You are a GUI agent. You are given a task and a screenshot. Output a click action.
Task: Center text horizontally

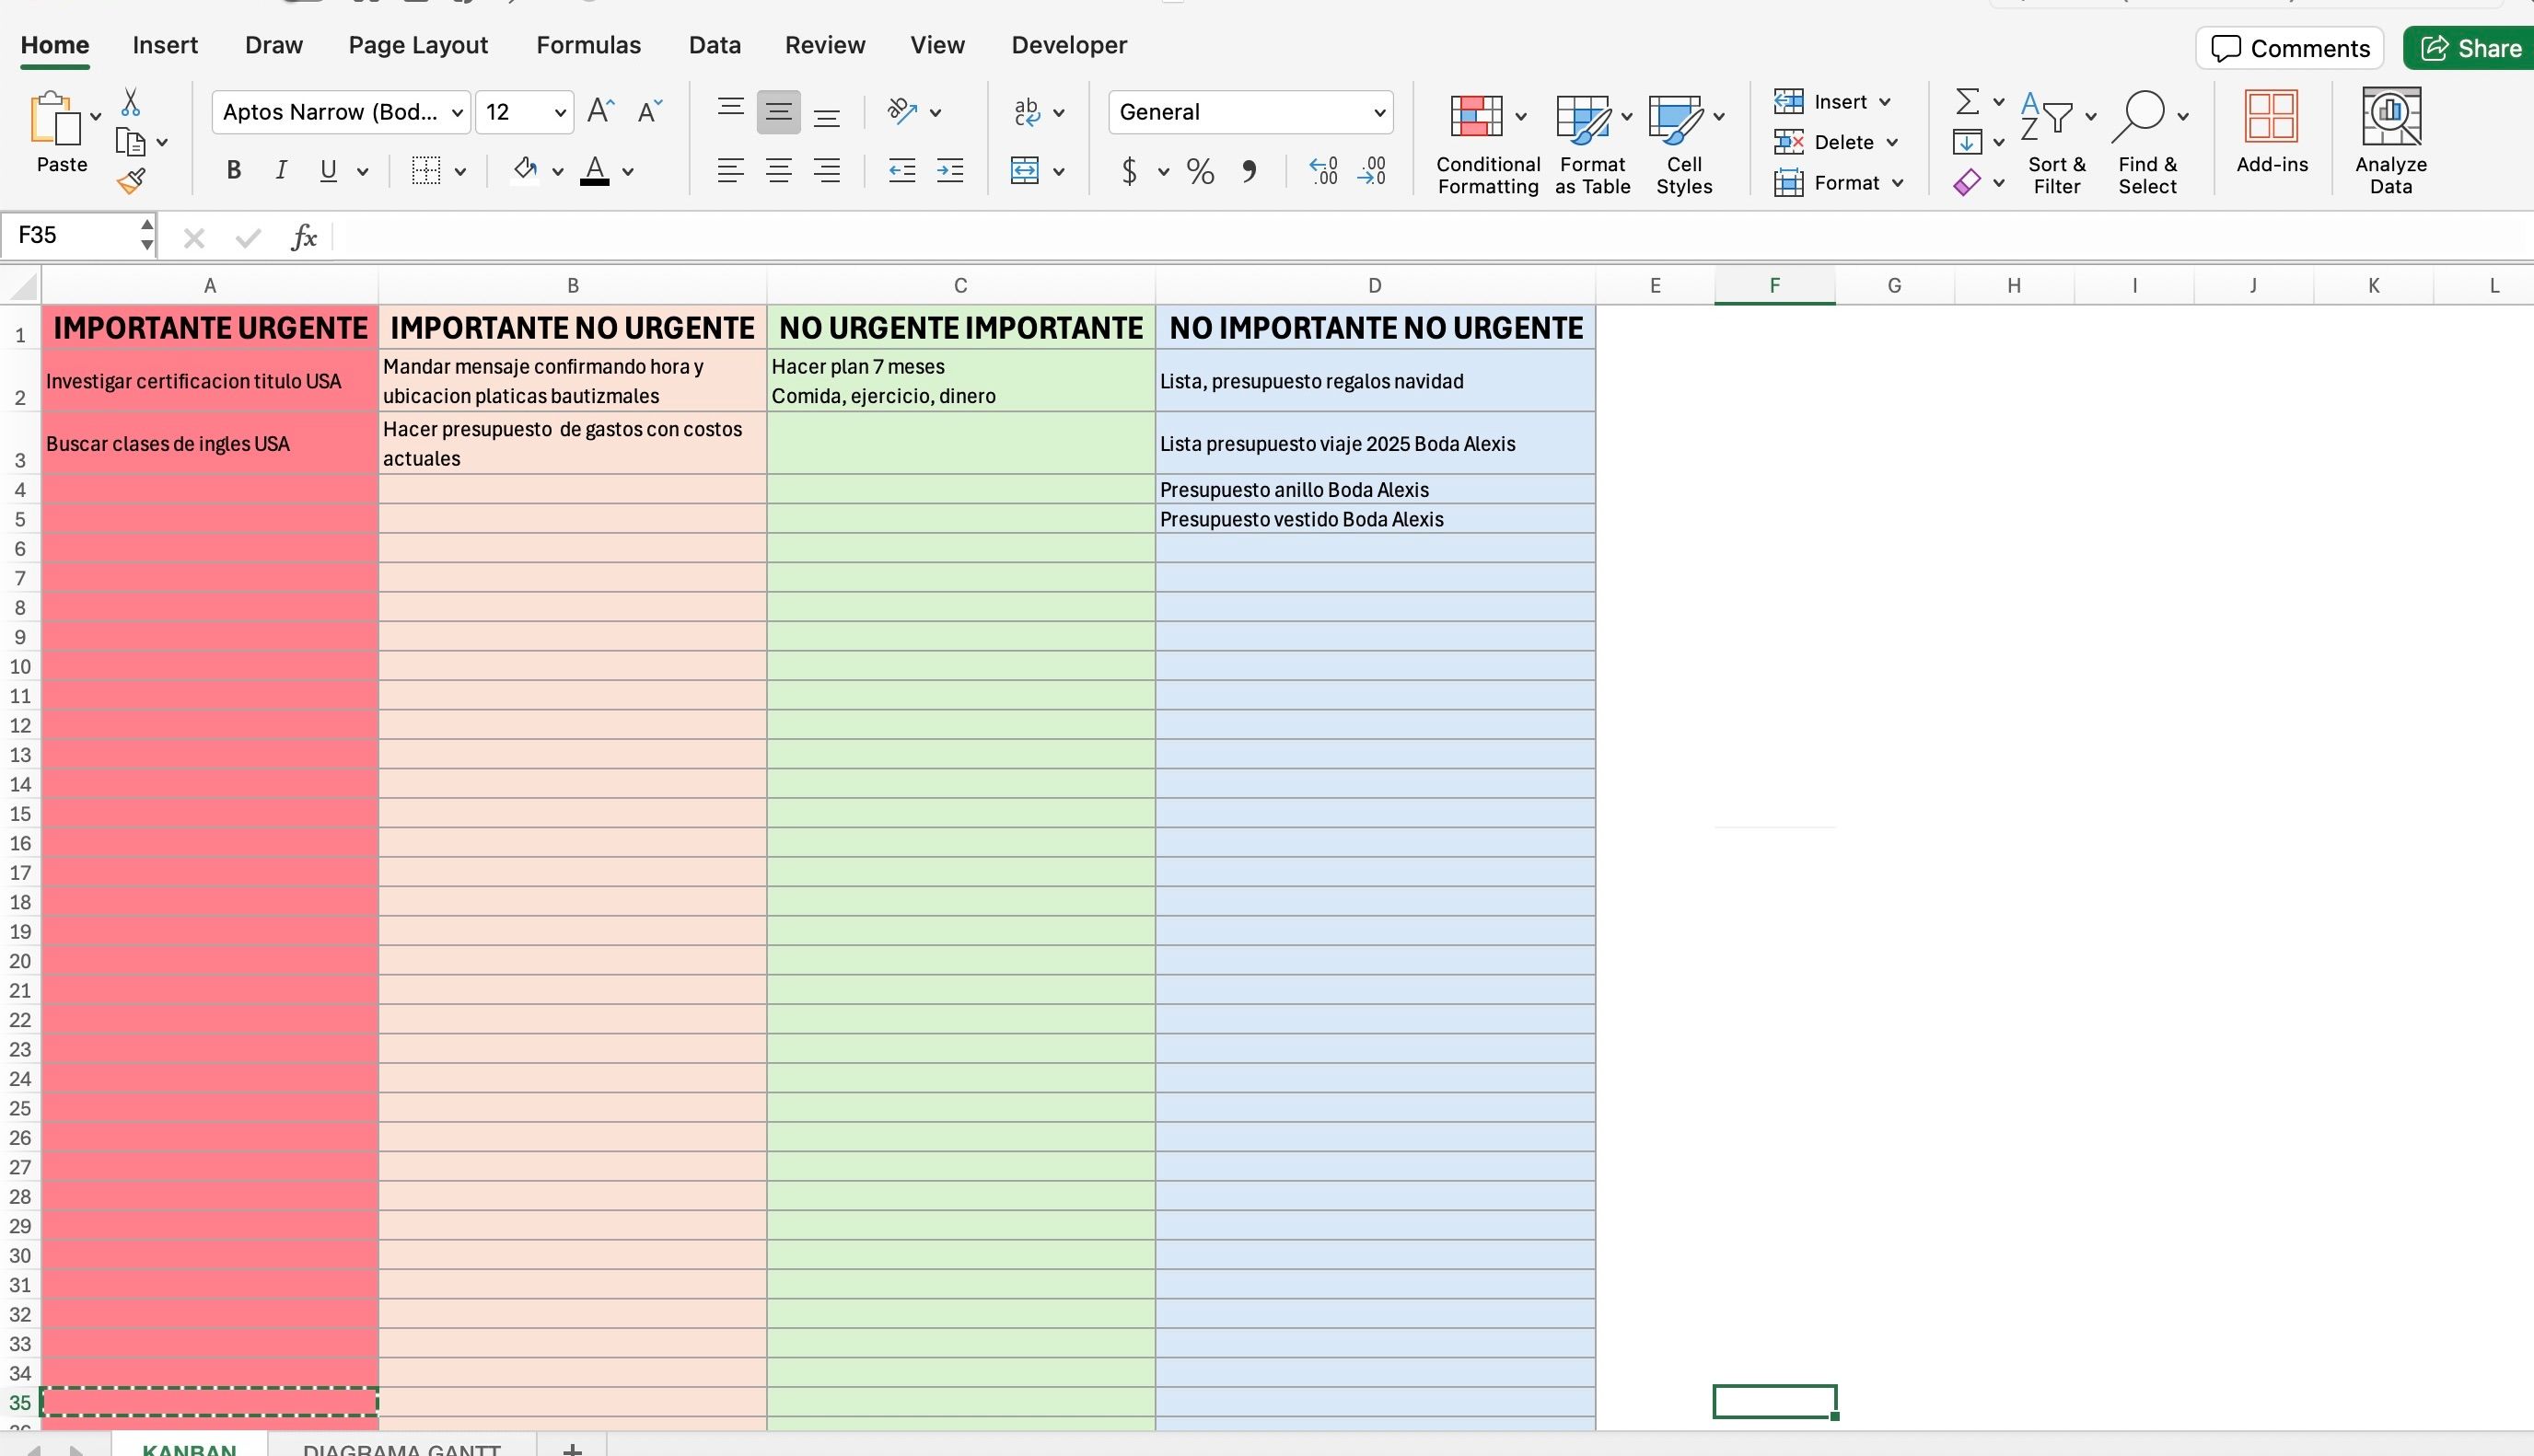(x=779, y=171)
